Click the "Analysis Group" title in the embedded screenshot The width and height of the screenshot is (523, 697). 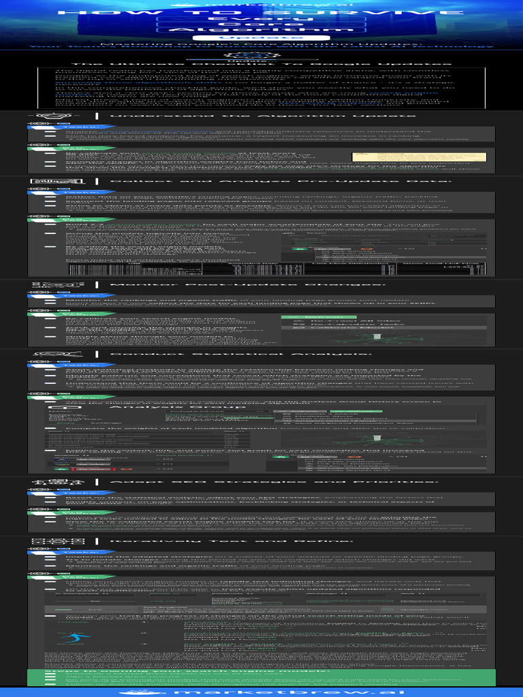[177, 407]
